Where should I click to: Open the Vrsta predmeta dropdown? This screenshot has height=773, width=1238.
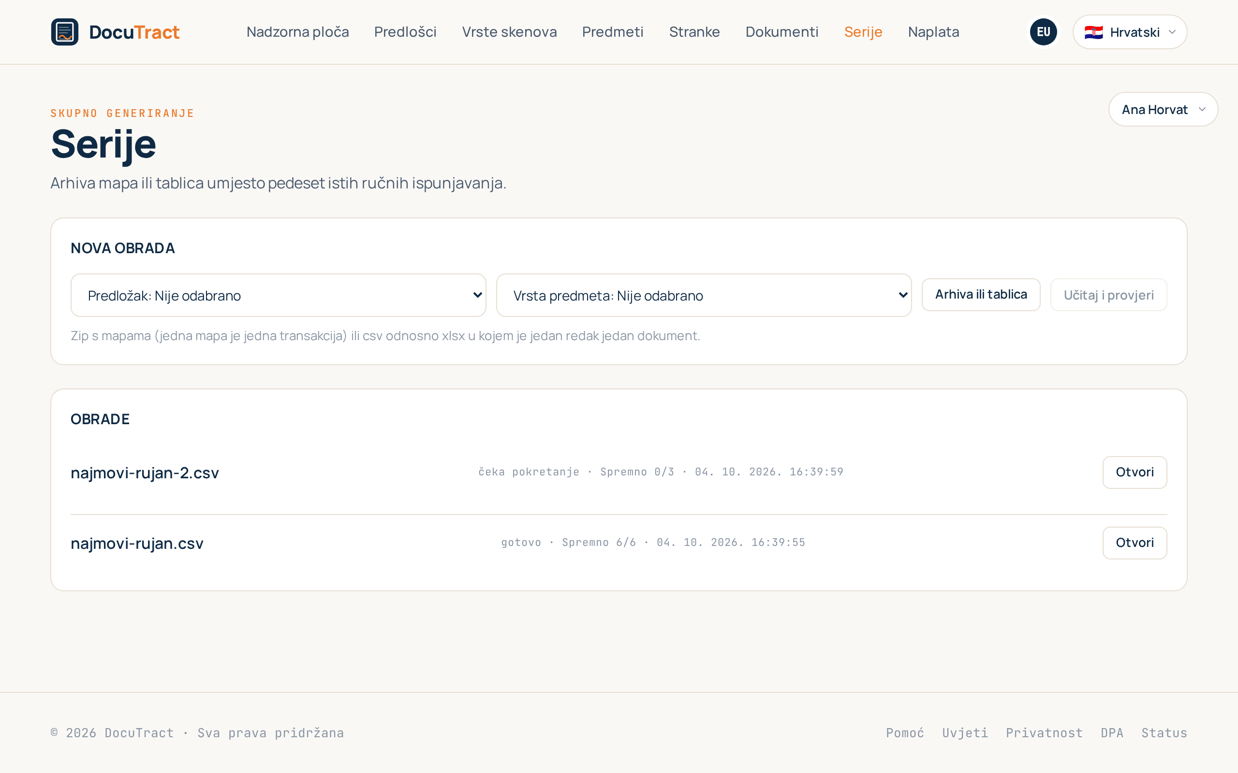click(704, 295)
